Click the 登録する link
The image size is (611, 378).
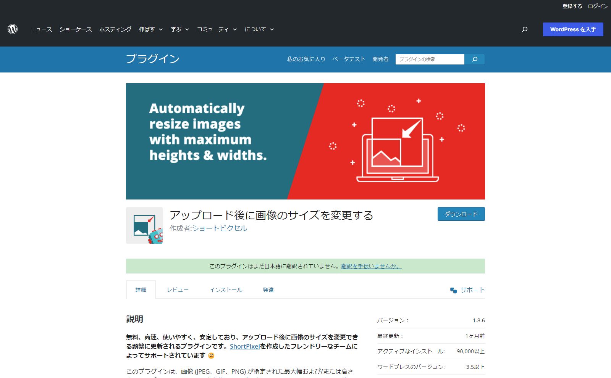(x=572, y=6)
